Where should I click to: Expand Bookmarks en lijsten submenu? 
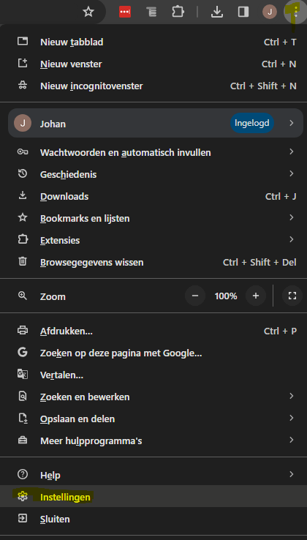tap(153, 218)
